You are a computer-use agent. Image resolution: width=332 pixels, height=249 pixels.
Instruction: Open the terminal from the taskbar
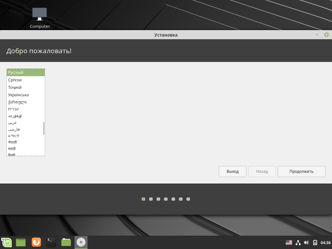51,242
